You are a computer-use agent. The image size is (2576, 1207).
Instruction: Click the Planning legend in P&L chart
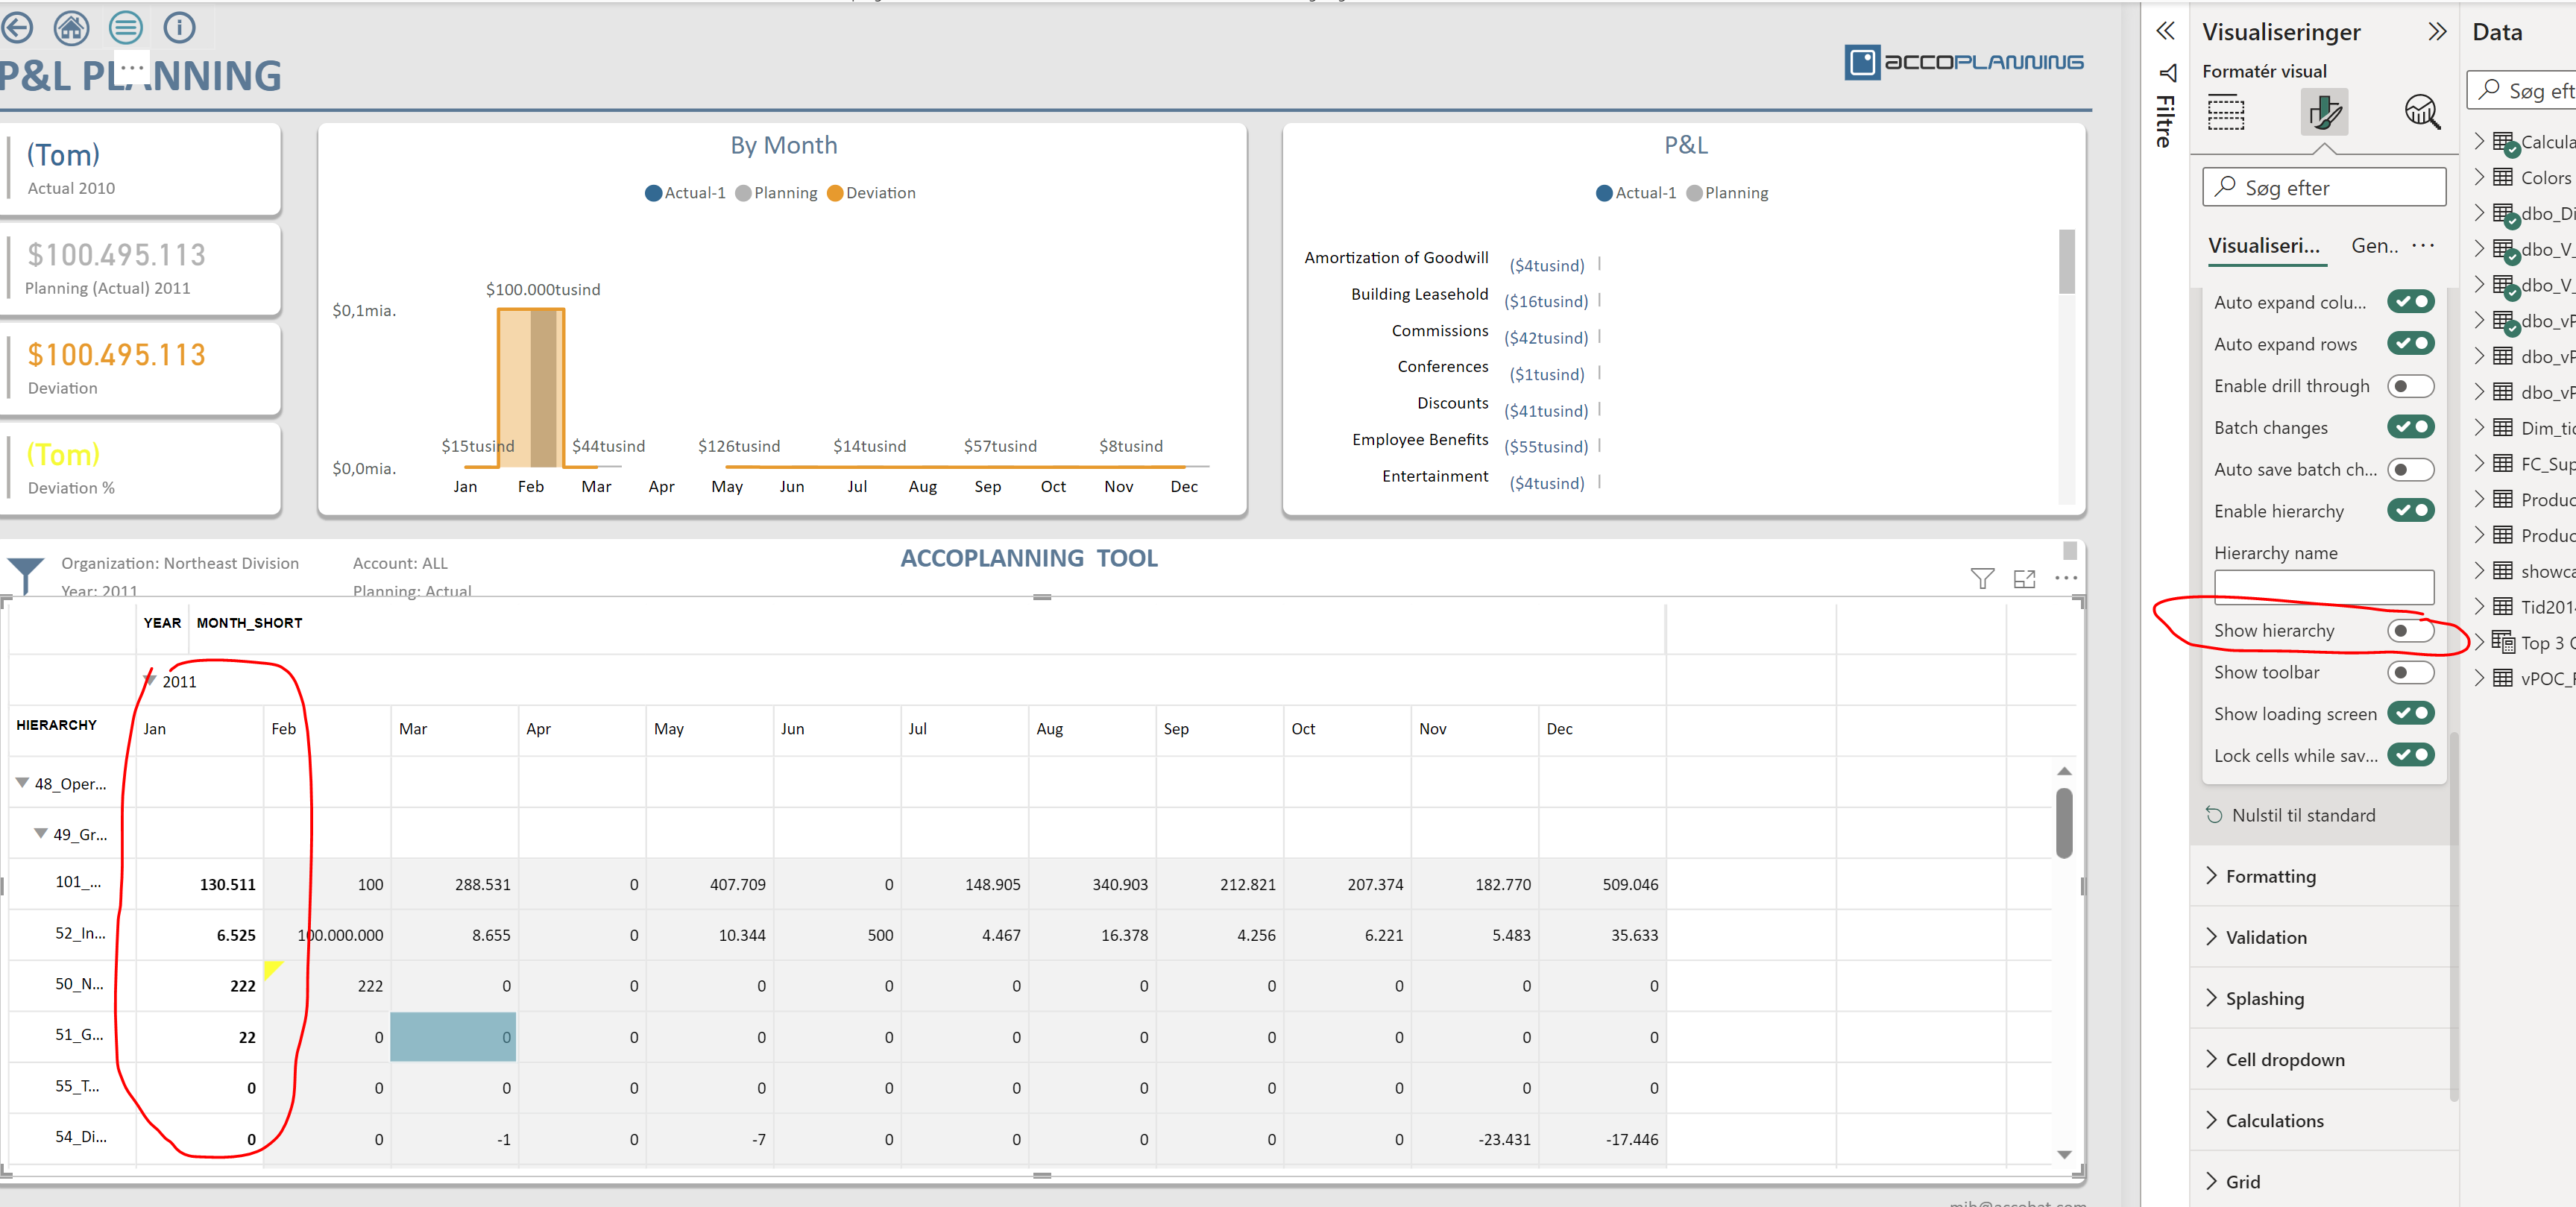coord(1727,193)
